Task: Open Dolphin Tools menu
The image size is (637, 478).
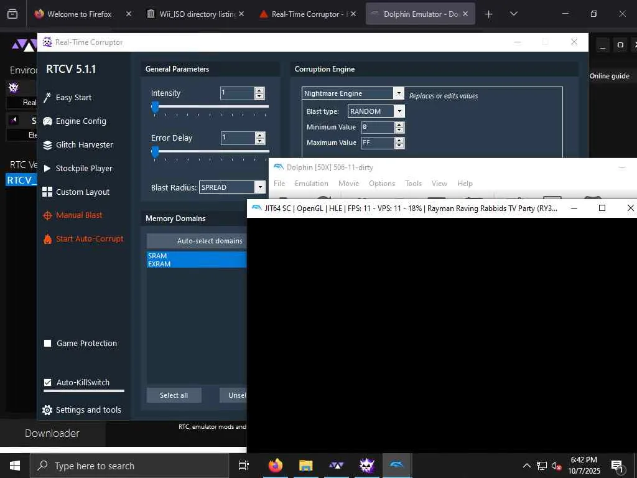Action: coord(413,184)
